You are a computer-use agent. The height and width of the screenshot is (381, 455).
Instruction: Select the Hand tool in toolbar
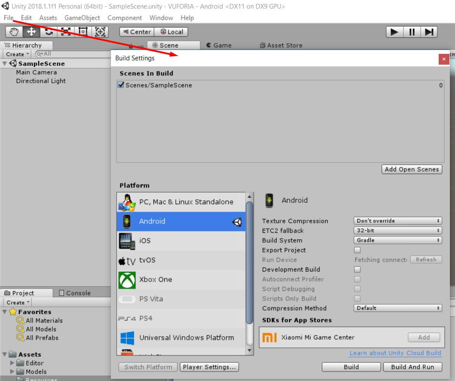14,32
